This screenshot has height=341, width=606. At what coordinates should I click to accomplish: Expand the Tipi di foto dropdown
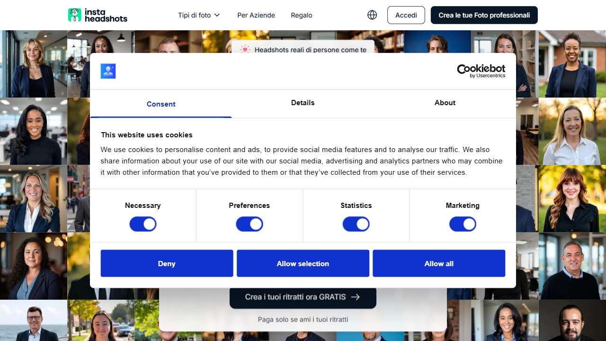coord(199,15)
